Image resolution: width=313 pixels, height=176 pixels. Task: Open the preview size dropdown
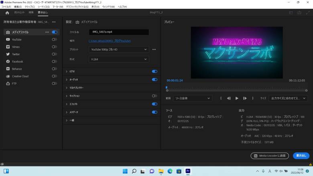pos(288,98)
